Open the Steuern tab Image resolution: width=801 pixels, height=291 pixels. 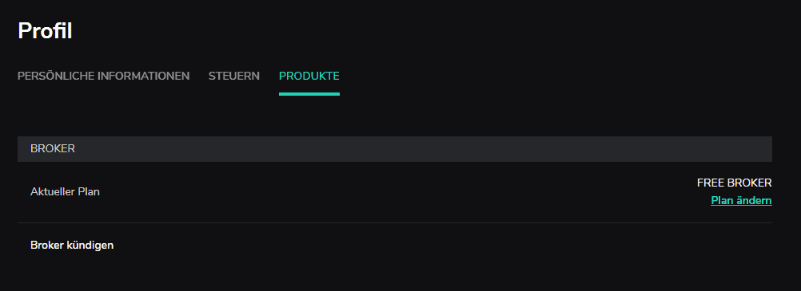[x=234, y=76]
